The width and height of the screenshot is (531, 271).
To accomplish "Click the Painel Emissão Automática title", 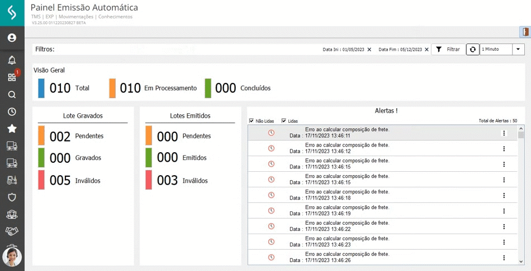I will tap(84, 7).
